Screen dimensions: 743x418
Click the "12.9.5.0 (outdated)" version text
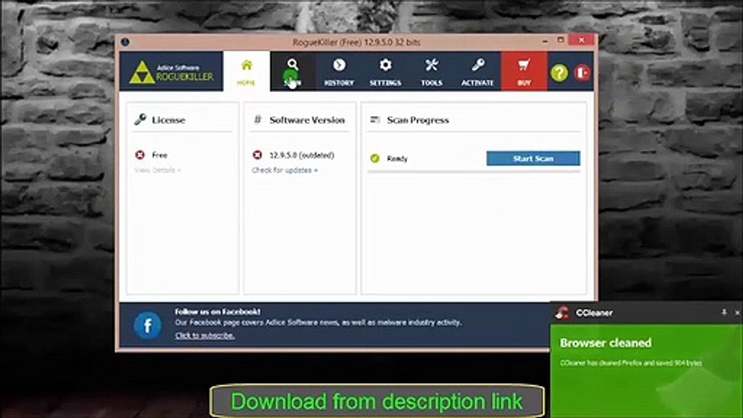coord(302,155)
